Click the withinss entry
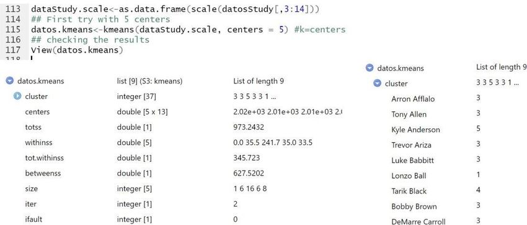Image resolution: width=527 pixels, height=225 pixels. 38,143
